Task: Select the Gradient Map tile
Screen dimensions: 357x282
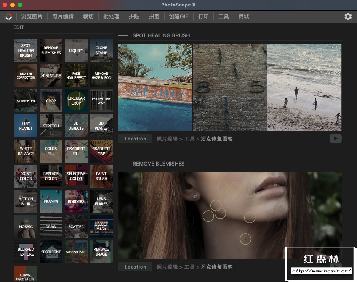Action: (101, 151)
